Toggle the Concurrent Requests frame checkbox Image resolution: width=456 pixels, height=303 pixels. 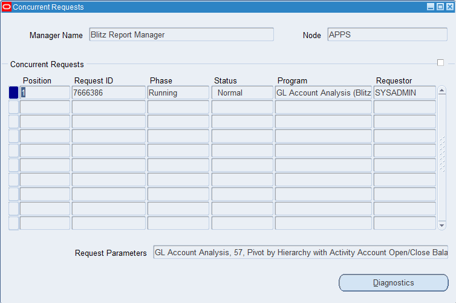[x=440, y=63]
